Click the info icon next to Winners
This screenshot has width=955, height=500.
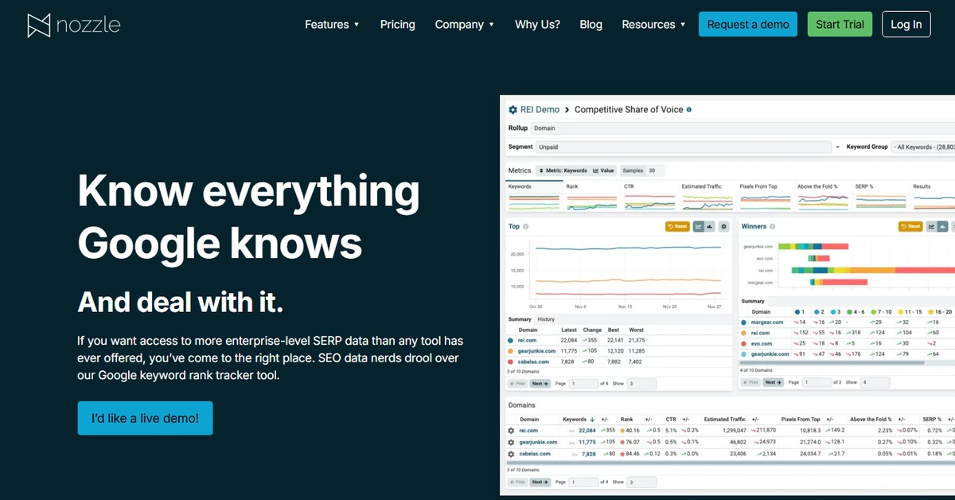tap(773, 227)
